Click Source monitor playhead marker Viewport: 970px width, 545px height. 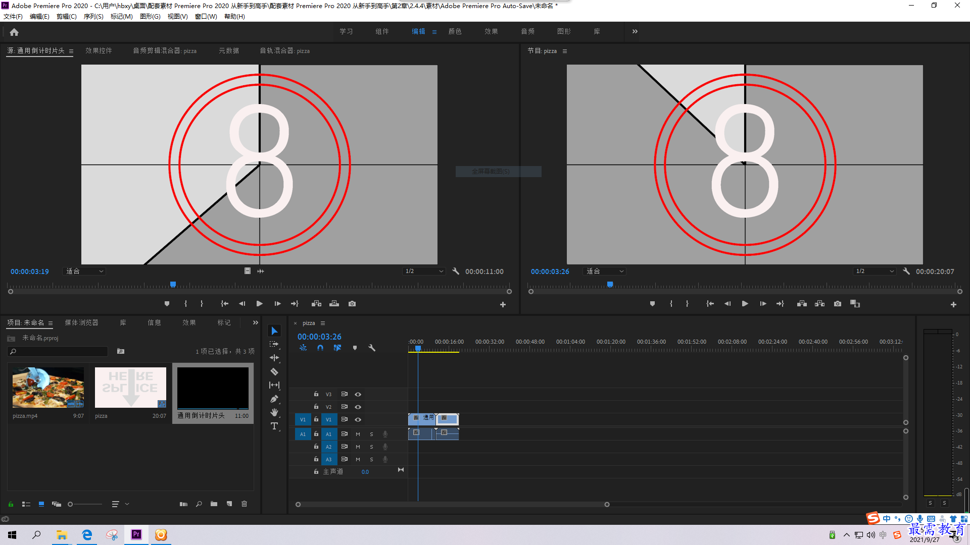[x=173, y=285]
